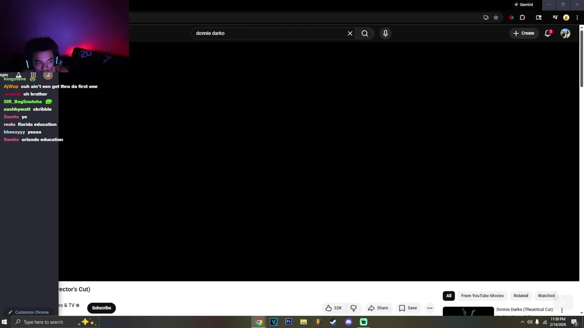The image size is (584, 328).
Task: Select the 'Watched' filter chip
Action: tap(546, 296)
